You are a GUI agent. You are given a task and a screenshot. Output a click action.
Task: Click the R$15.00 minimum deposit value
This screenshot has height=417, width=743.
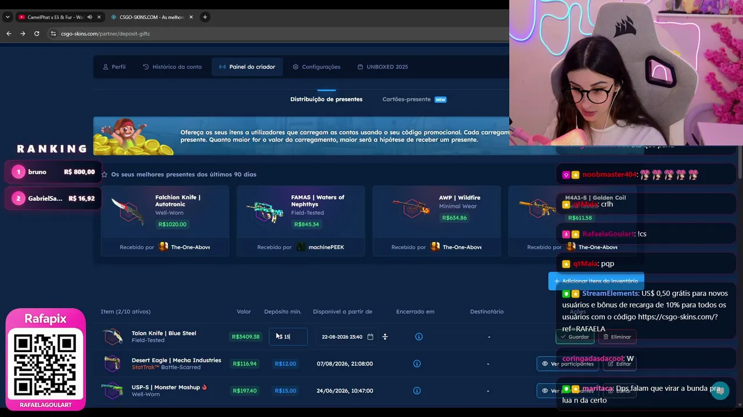[286, 391]
